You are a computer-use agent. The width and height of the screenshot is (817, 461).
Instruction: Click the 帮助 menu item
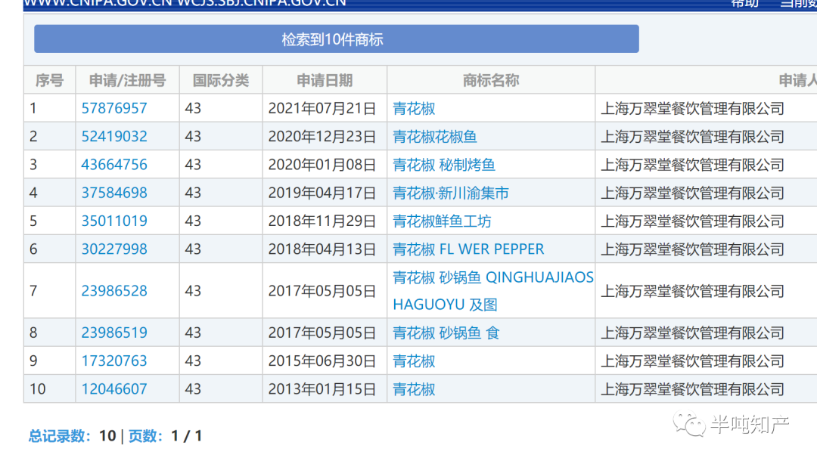744,3
